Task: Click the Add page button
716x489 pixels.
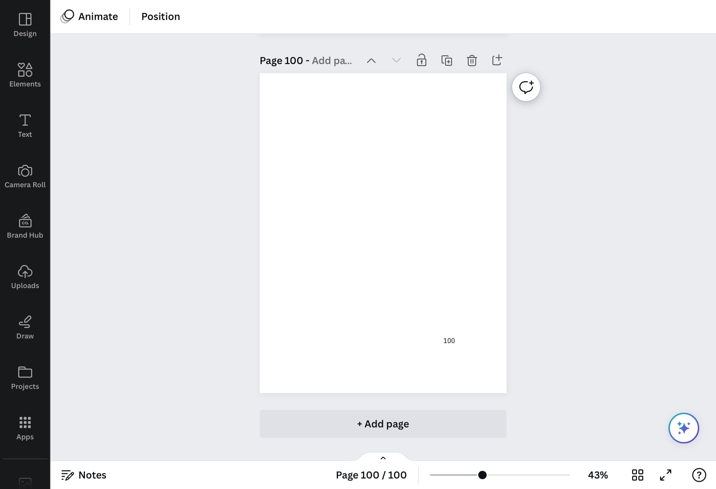Action: click(383, 424)
